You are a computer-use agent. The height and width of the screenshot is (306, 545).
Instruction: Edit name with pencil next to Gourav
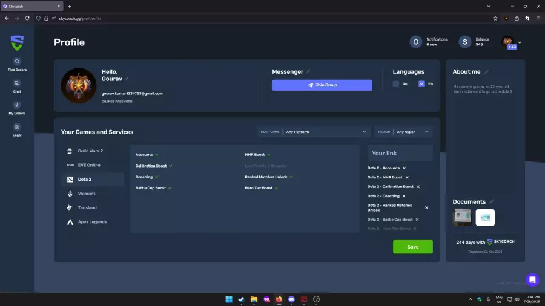click(x=127, y=79)
